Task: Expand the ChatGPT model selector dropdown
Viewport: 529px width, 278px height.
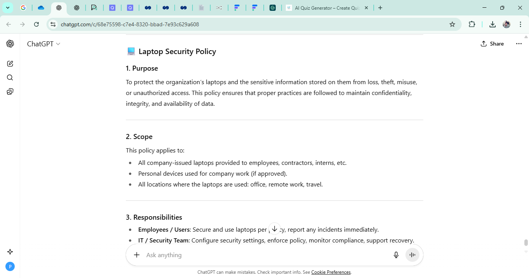Action: [43, 44]
